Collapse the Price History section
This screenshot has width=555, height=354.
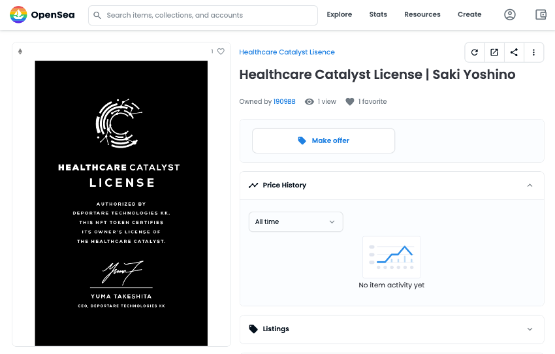(530, 185)
